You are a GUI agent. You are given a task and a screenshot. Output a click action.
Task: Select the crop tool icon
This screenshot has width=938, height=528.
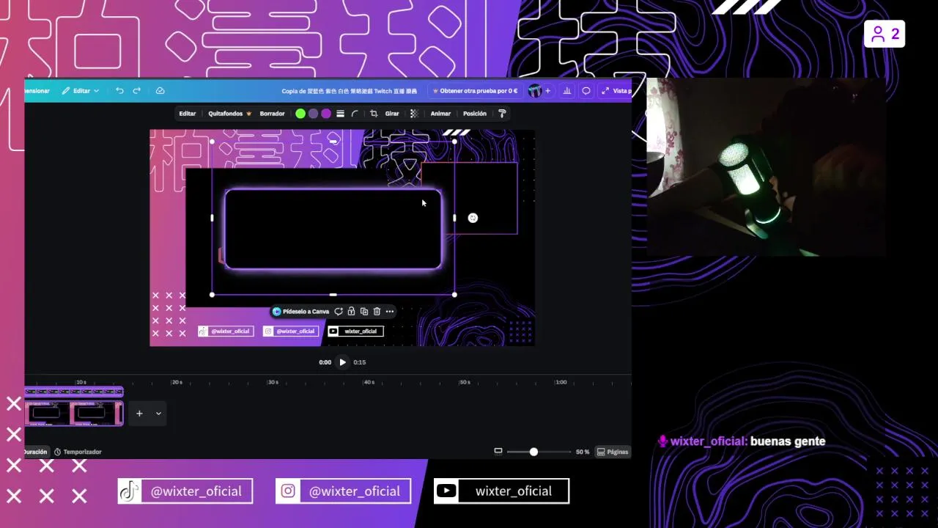pos(374,114)
